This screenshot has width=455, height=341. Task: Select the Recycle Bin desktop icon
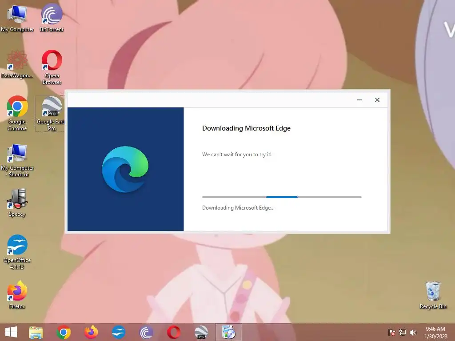tap(433, 295)
